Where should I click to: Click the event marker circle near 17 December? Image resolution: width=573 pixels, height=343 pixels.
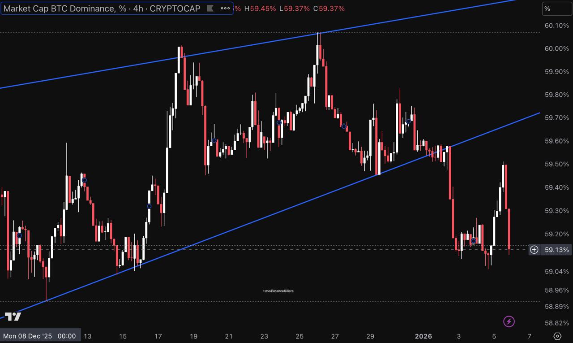point(149,206)
